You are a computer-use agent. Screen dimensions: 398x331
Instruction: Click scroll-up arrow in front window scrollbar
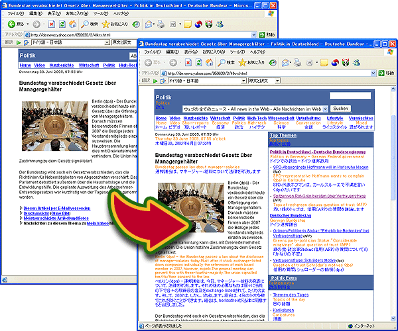(393, 89)
